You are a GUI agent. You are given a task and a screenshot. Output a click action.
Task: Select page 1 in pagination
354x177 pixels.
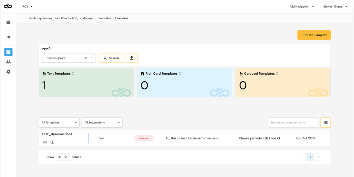310,157
